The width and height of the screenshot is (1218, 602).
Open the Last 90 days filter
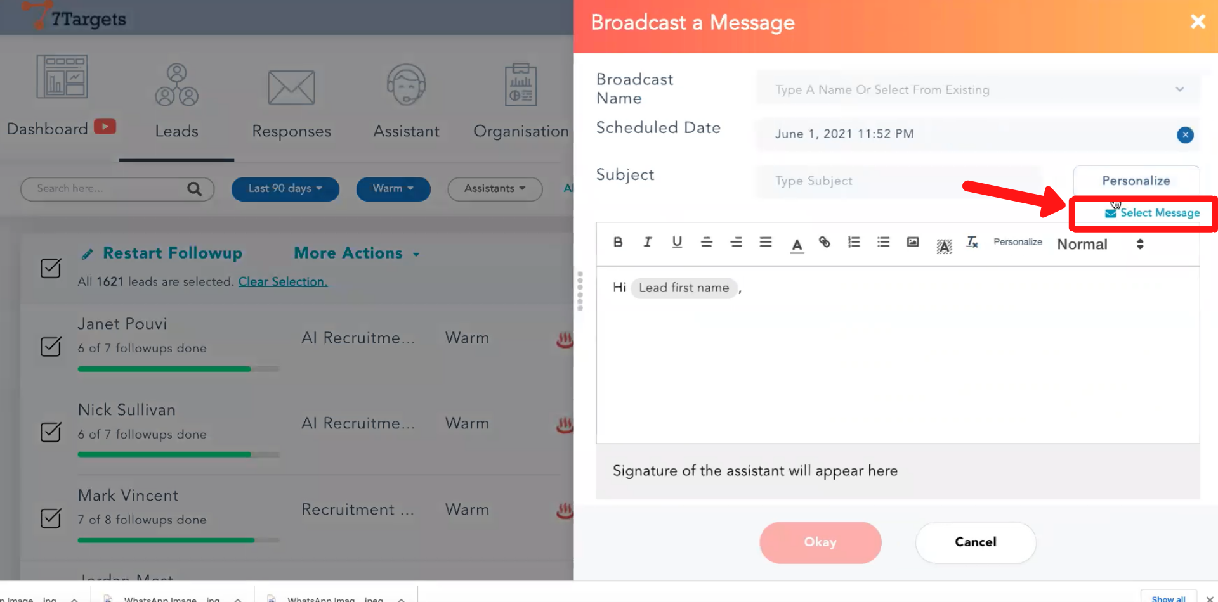[x=285, y=189]
